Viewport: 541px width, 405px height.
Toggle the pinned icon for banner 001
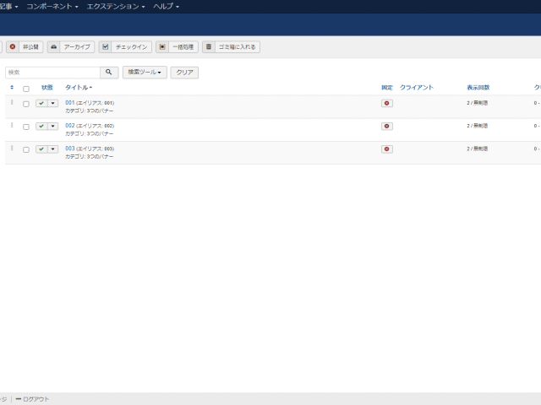click(387, 103)
